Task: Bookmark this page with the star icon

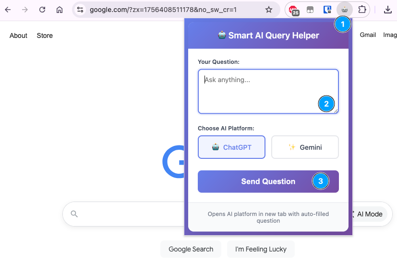Action: coord(269,10)
